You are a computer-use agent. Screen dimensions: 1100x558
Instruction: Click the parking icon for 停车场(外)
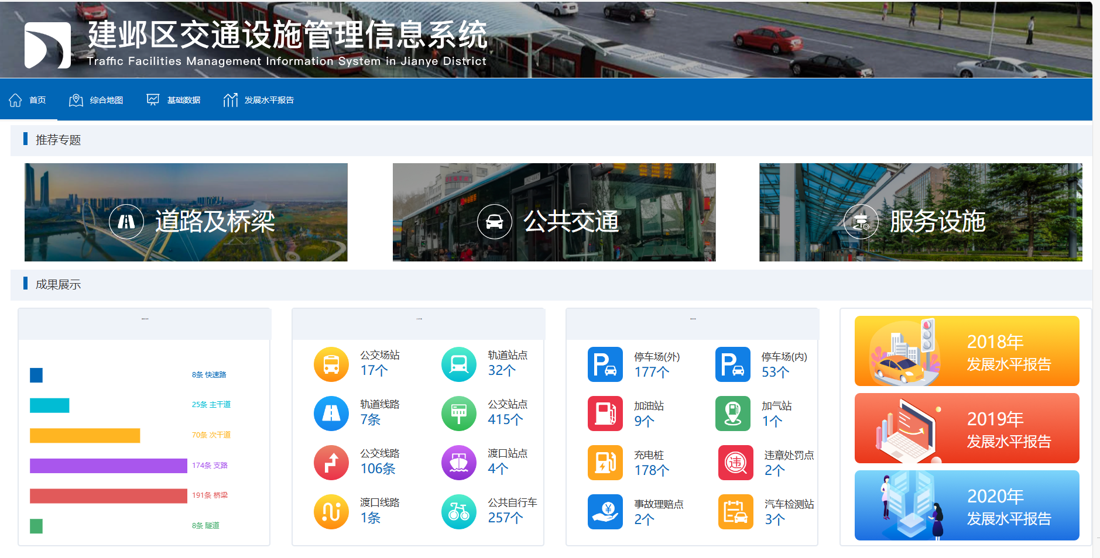[x=605, y=364]
